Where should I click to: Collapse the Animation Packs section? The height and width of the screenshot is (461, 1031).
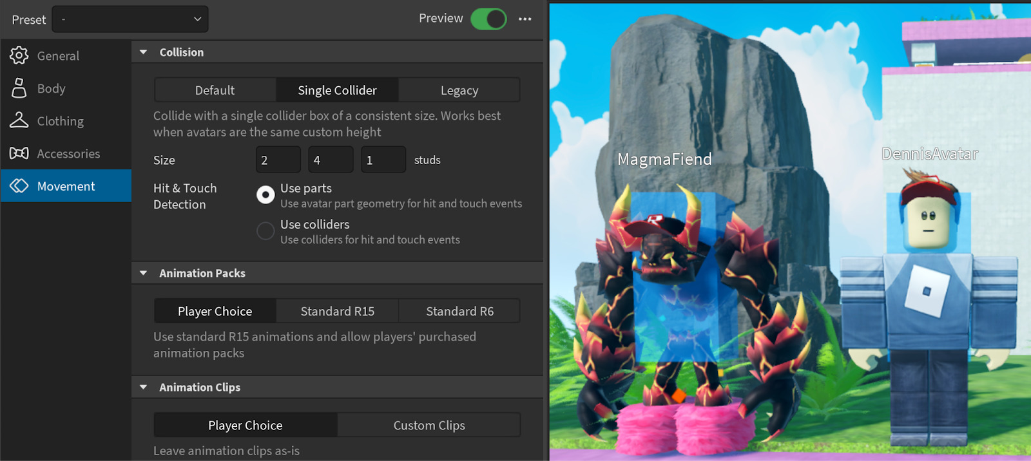click(144, 273)
